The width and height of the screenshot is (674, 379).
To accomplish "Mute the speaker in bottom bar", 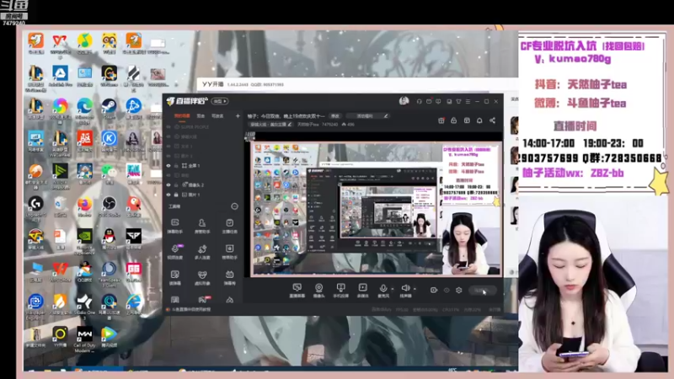I will click(405, 288).
